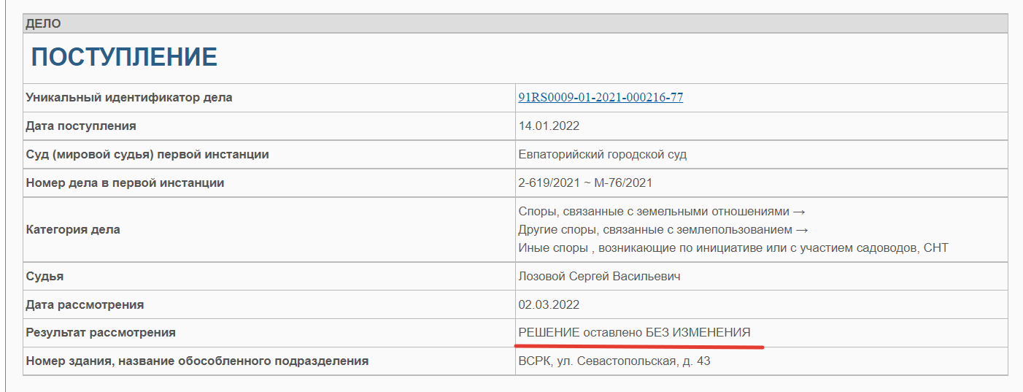Screen dimensions: 1023x392
Task: Select judge name Лозовой Сергей Васильевич
Action: point(600,276)
